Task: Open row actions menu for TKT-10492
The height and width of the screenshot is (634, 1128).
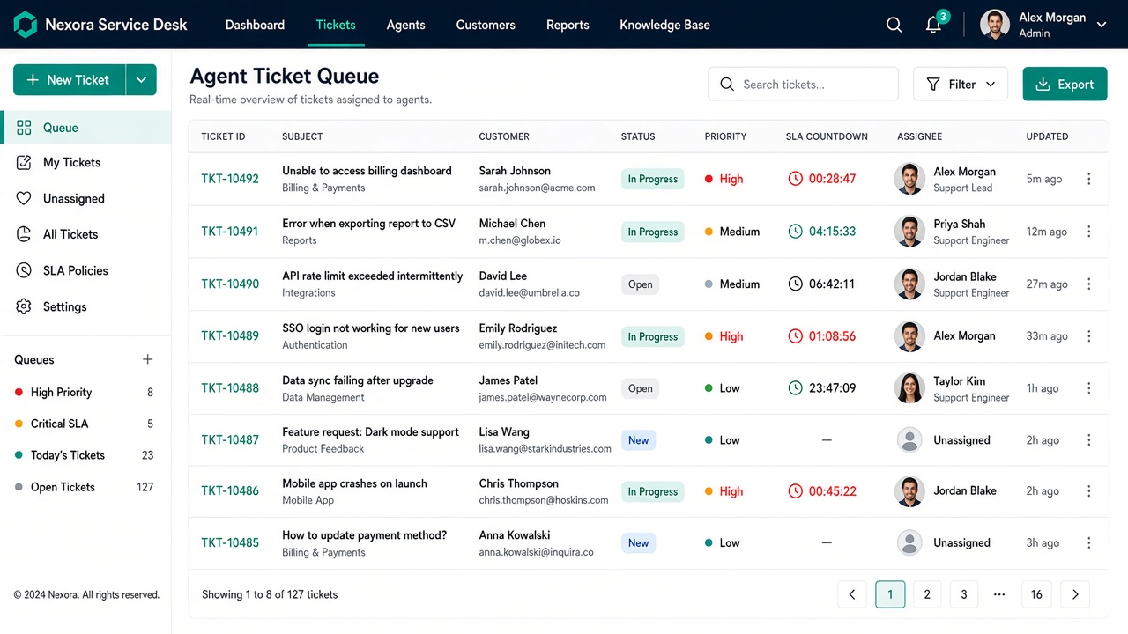Action: point(1089,179)
